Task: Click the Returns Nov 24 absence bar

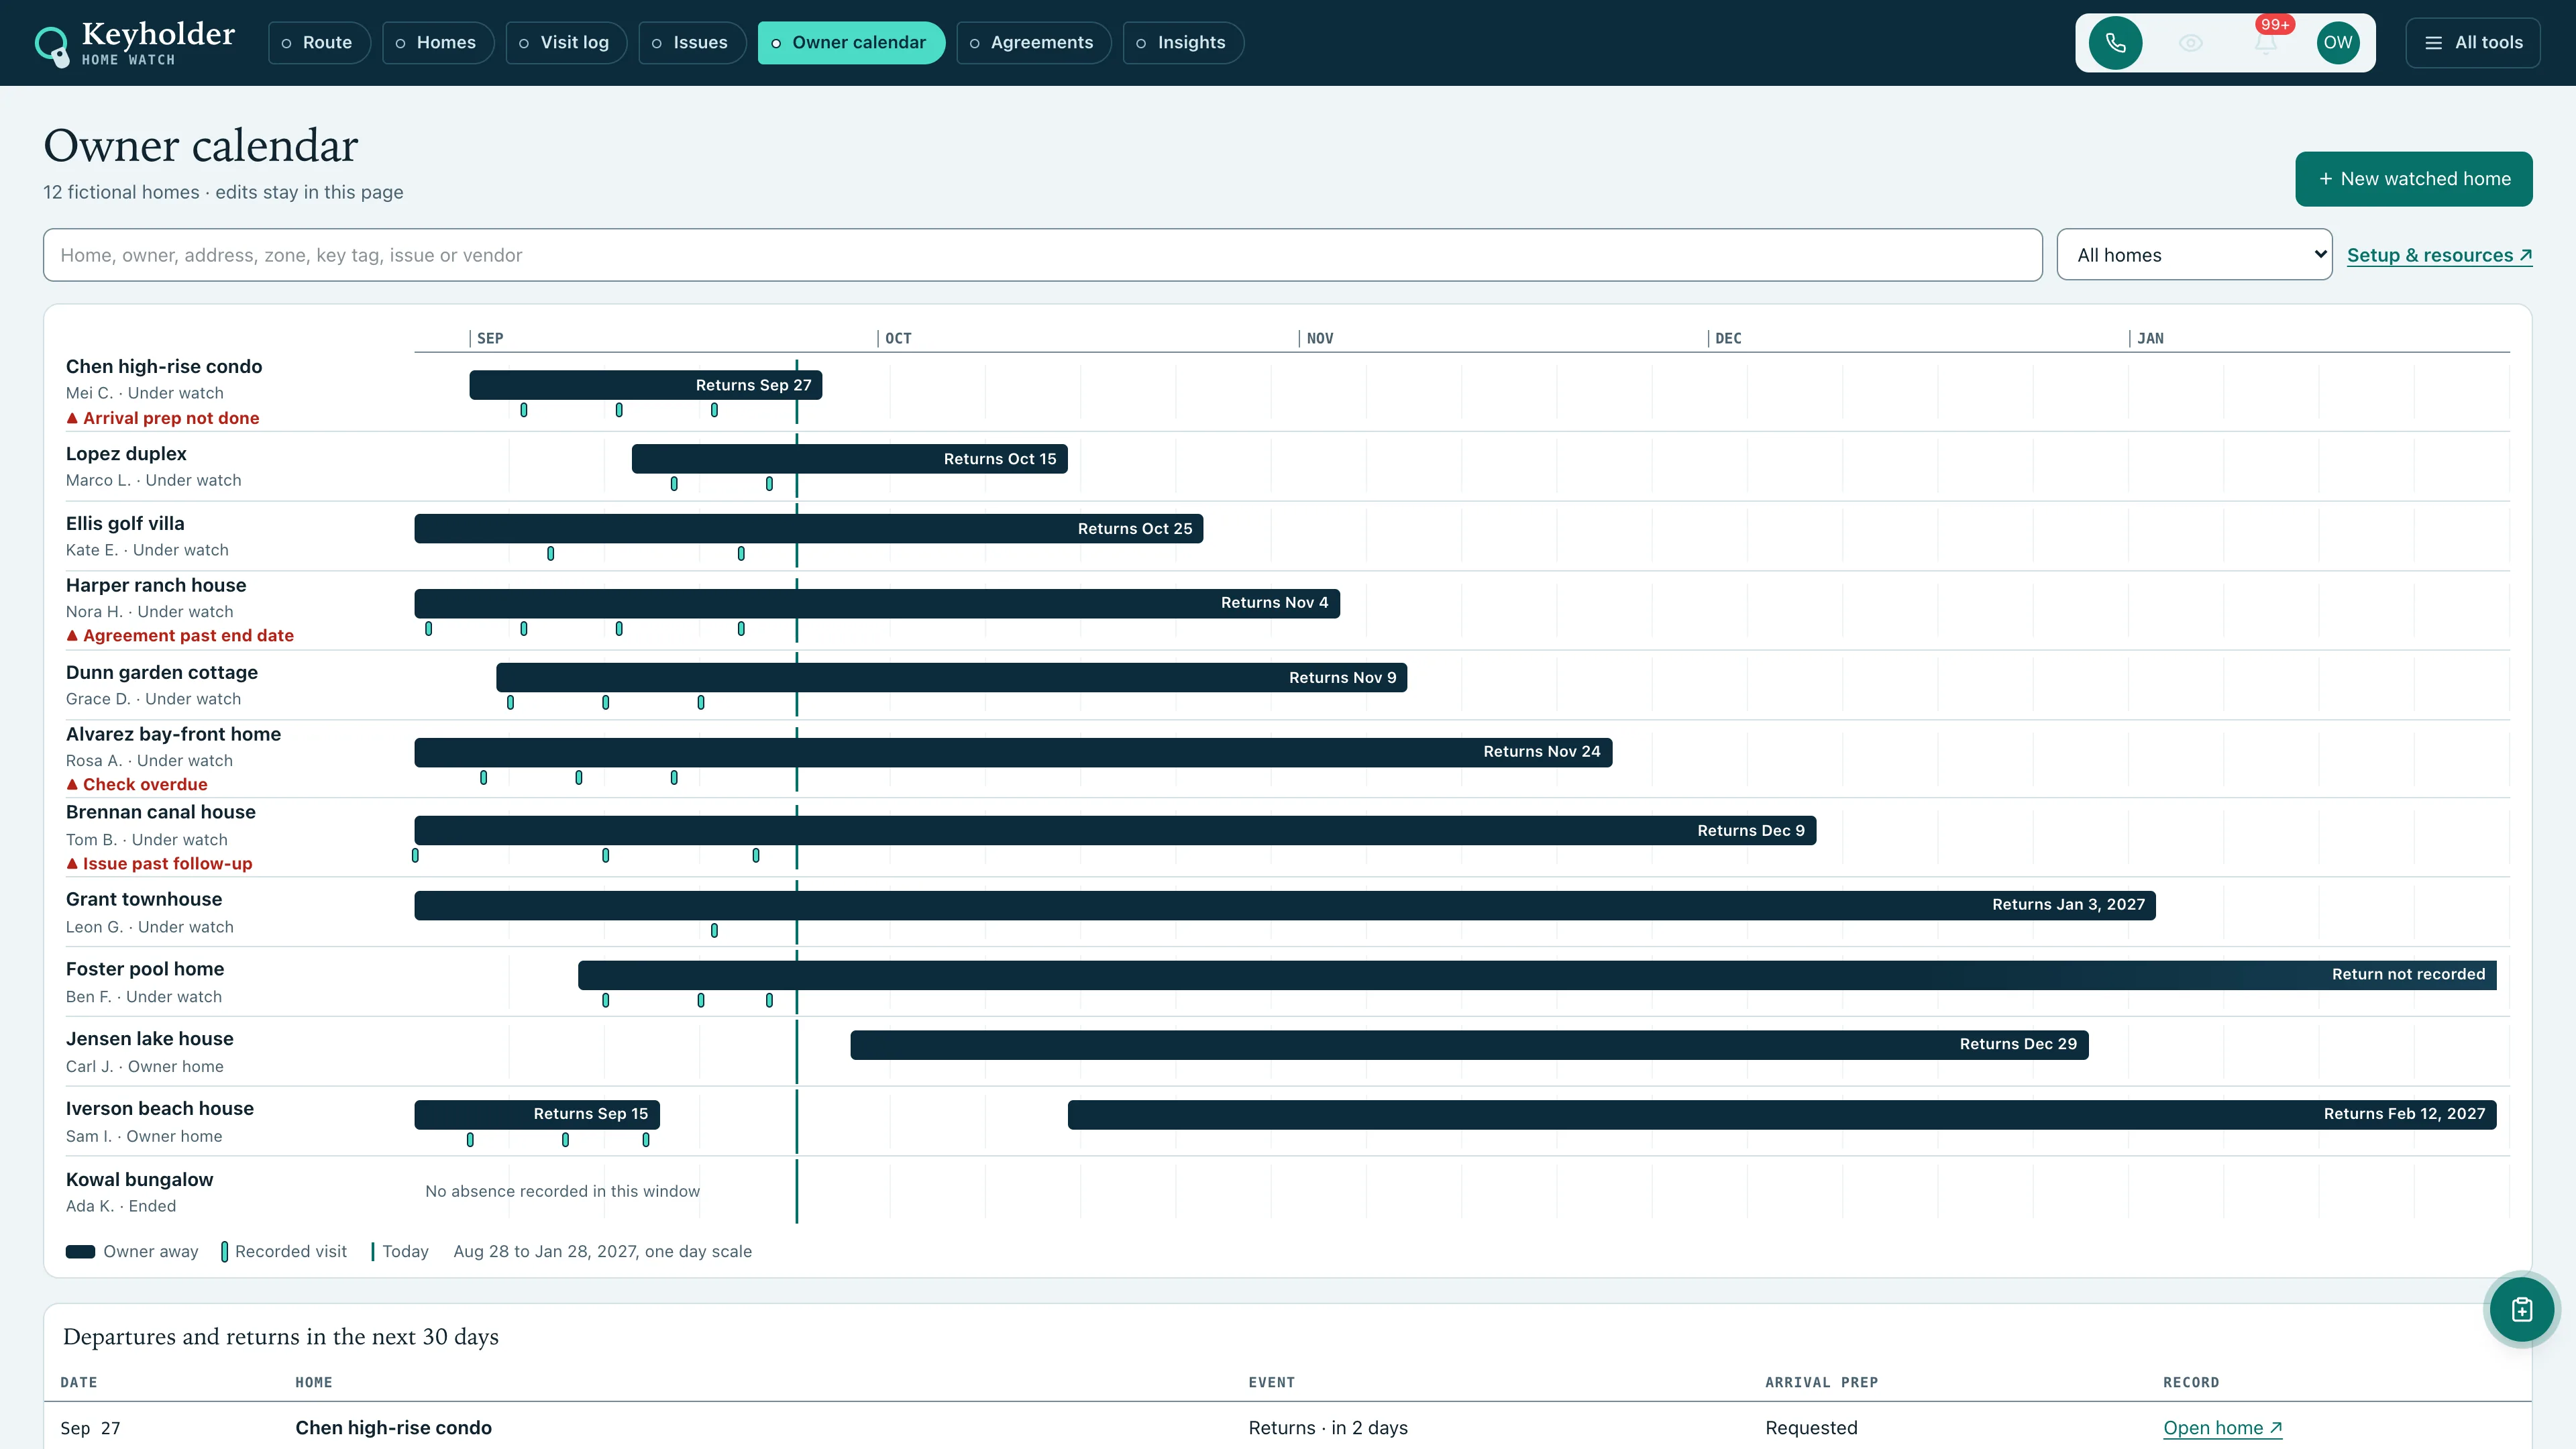Action: click(x=1013, y=752)
